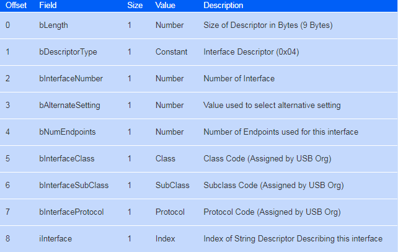
Task: Click size value in the bInterfaceClass row
Action: tap(130, 159)
